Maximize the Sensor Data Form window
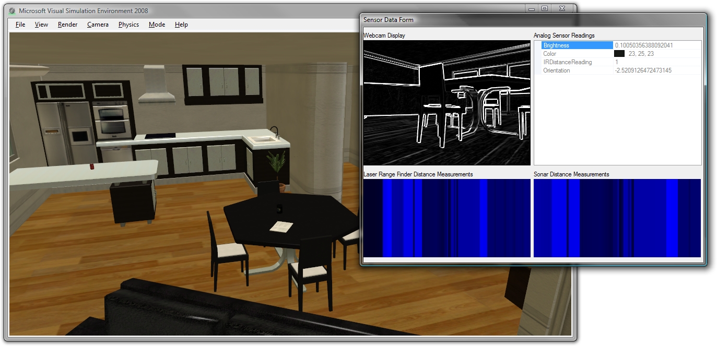 coord(546,8)
